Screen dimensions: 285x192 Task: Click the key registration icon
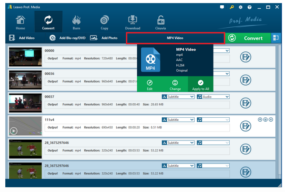click(x=232, y=7)
